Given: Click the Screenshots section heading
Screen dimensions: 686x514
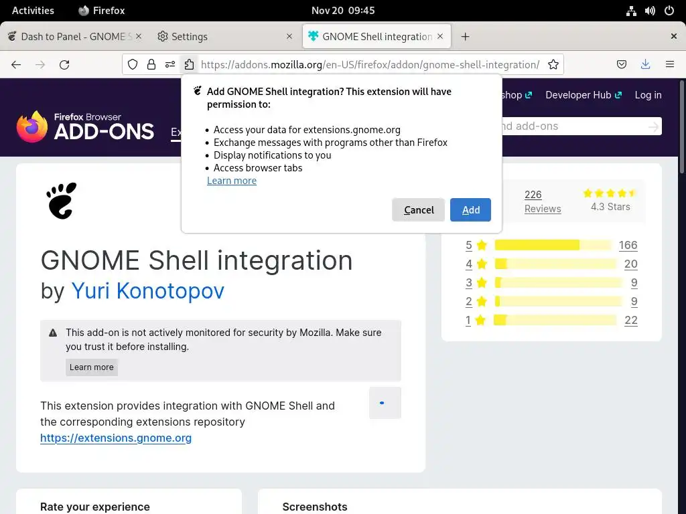Looking at the screenshot, I should click(315, 507).
